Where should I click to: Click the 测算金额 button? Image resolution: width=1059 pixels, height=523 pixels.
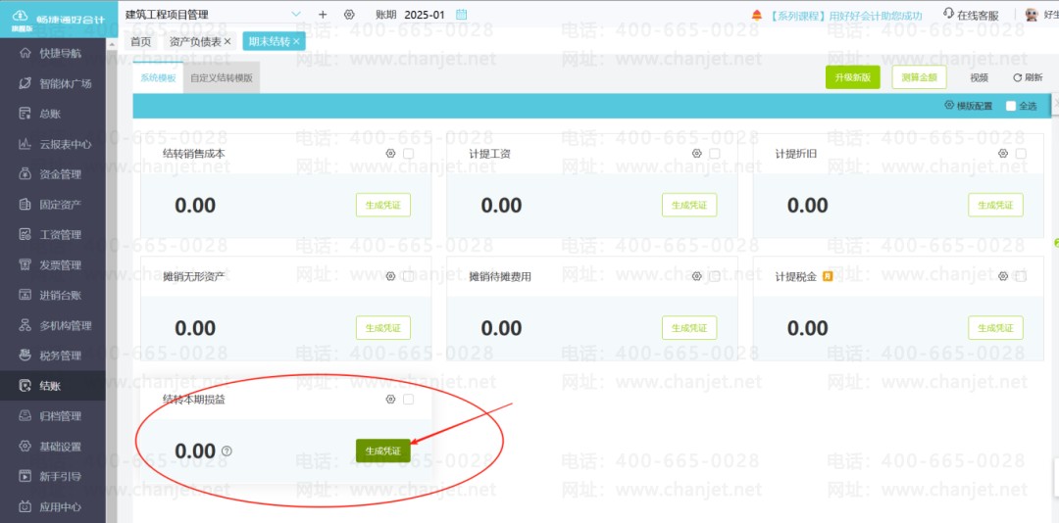click(919, 77)
